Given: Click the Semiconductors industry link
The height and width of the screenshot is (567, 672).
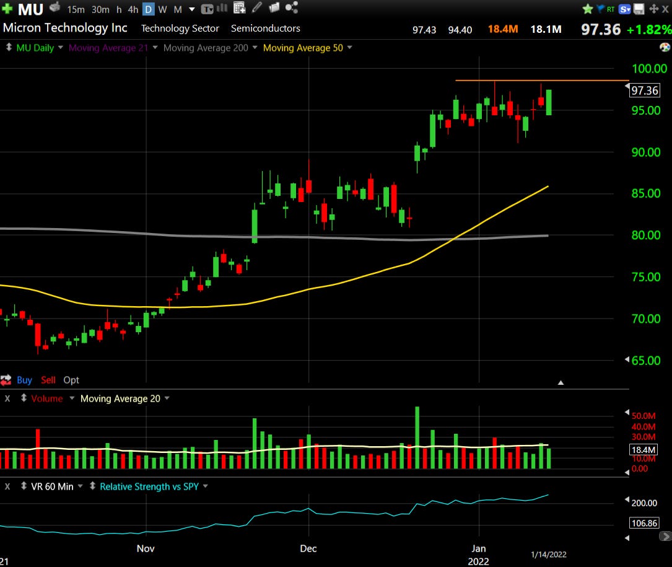Looking at the screenshot, I should click(x=265, y=29).
